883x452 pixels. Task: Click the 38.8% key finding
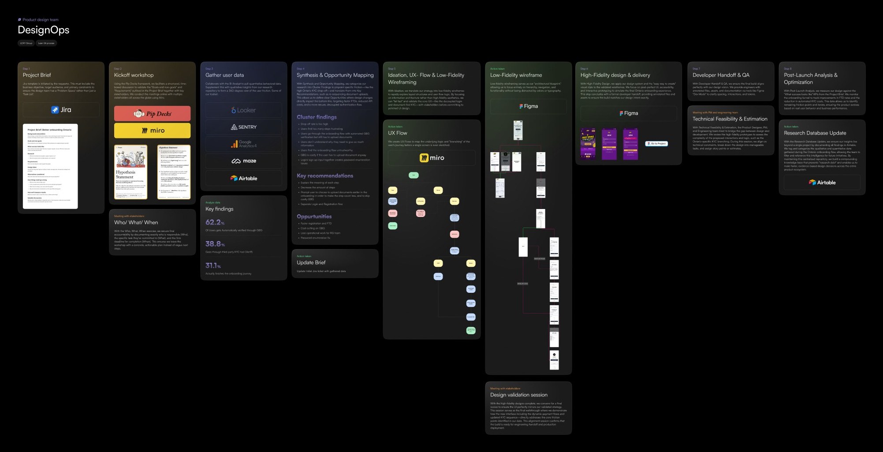point(215,244)
